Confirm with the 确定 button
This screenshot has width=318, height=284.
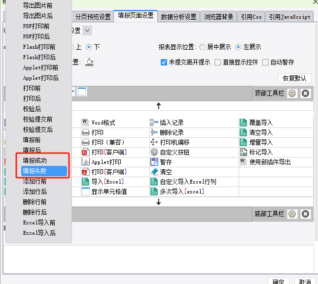click(x=278, y=282)
